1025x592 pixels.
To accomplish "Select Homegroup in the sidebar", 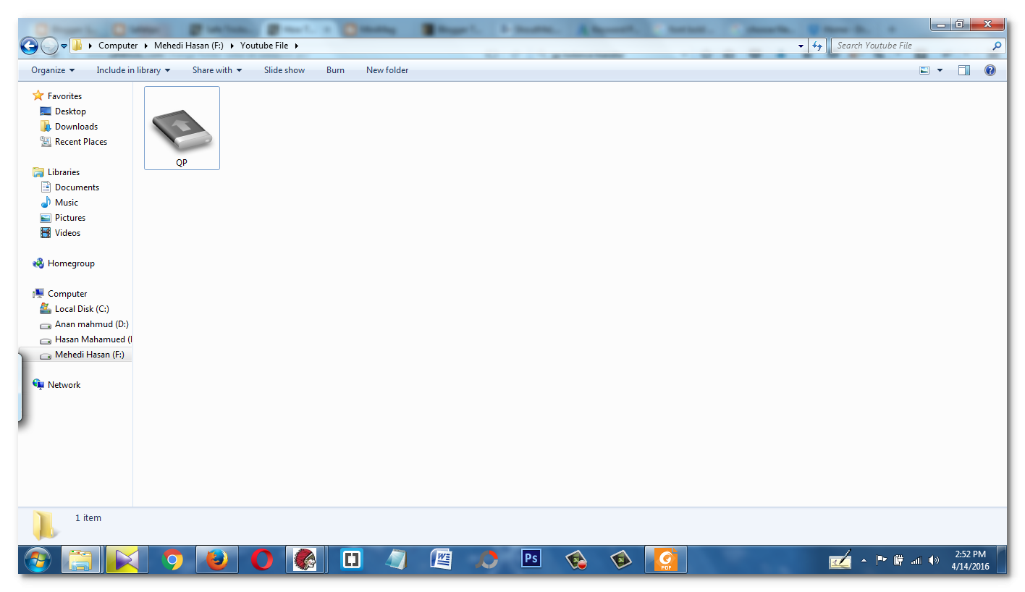I will point(71,263).
